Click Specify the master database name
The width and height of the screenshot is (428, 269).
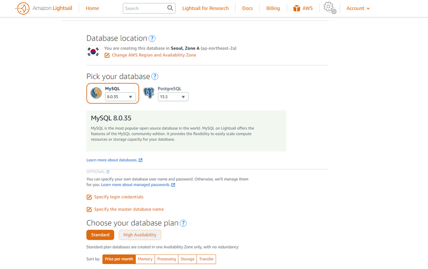pyautogui.click(x=129, y=209)
